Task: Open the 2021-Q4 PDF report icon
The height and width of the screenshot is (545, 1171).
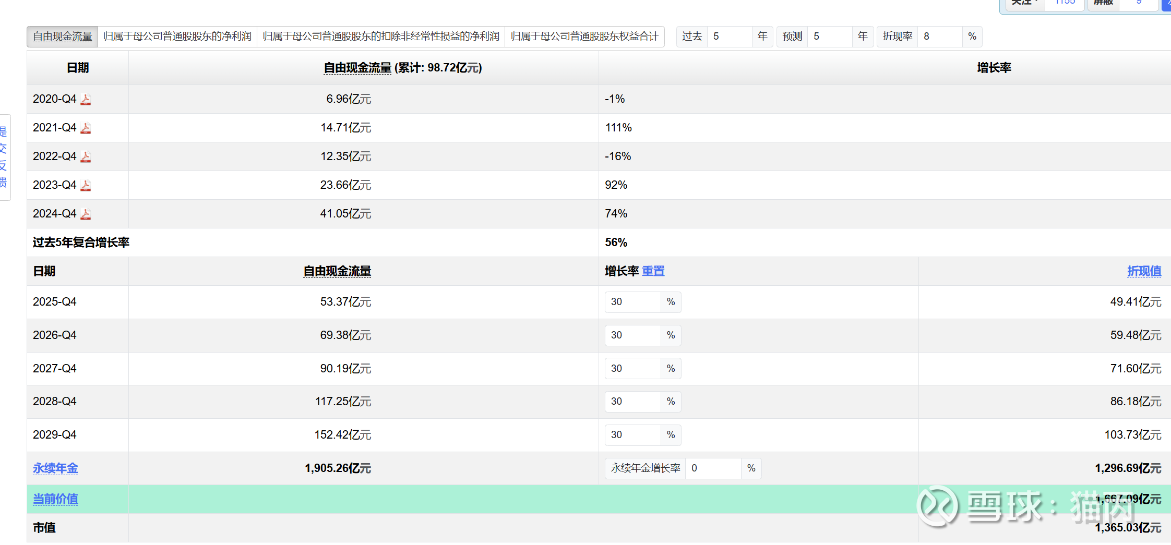Action: point(86,128)
